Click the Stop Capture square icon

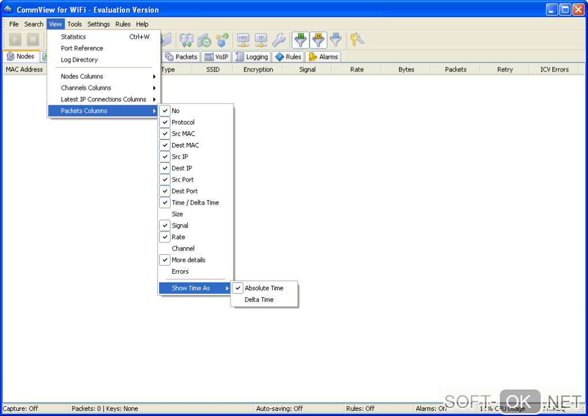click(33, 39)
